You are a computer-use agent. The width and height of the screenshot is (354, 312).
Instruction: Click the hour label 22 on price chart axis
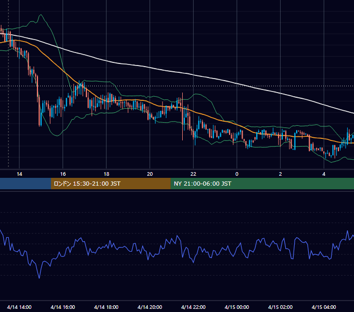click(194, 174)
